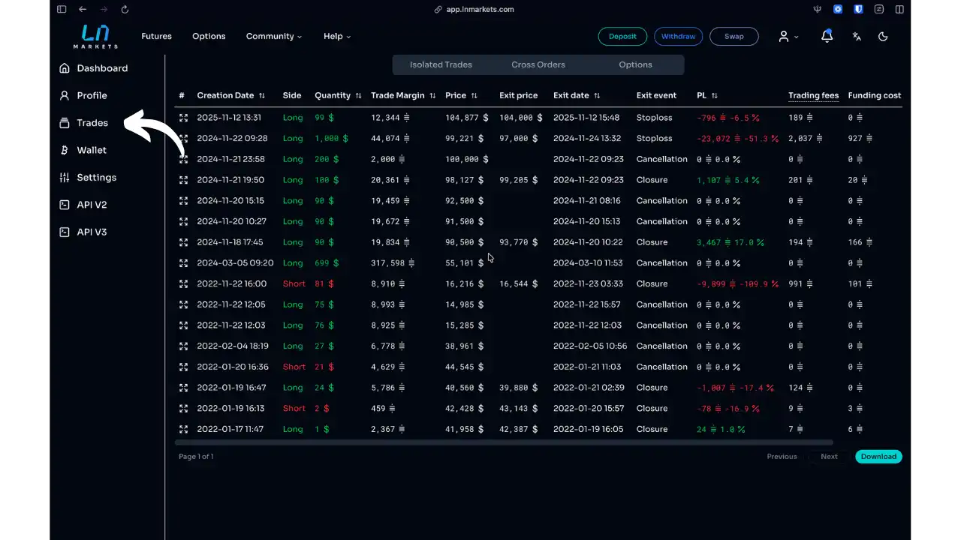Click the Bitwarden extension icon

[857, 9]
